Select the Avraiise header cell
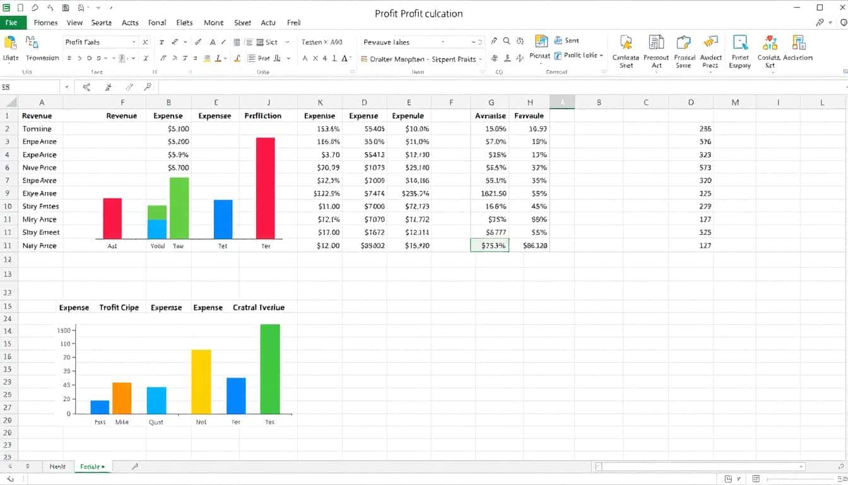 [490, 116]
